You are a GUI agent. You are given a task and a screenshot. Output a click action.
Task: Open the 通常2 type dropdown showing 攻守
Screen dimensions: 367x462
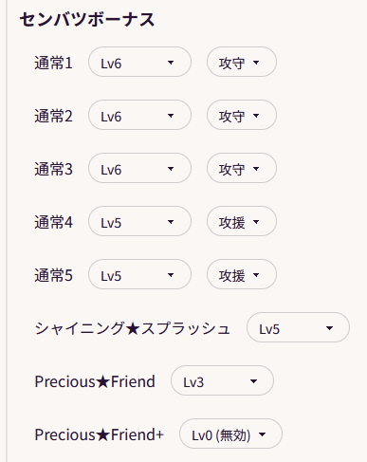(242, 115)
